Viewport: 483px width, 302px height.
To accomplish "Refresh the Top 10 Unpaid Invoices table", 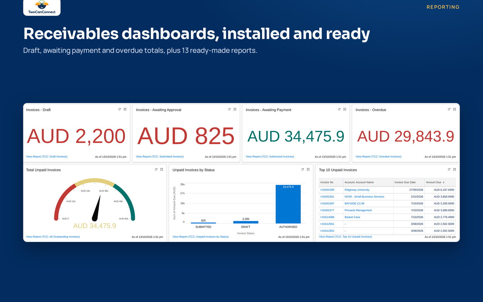I will (x=449, y=169).
